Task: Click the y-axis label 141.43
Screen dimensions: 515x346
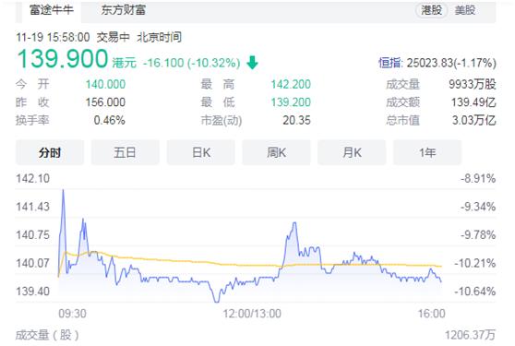Action: point(33,207)
